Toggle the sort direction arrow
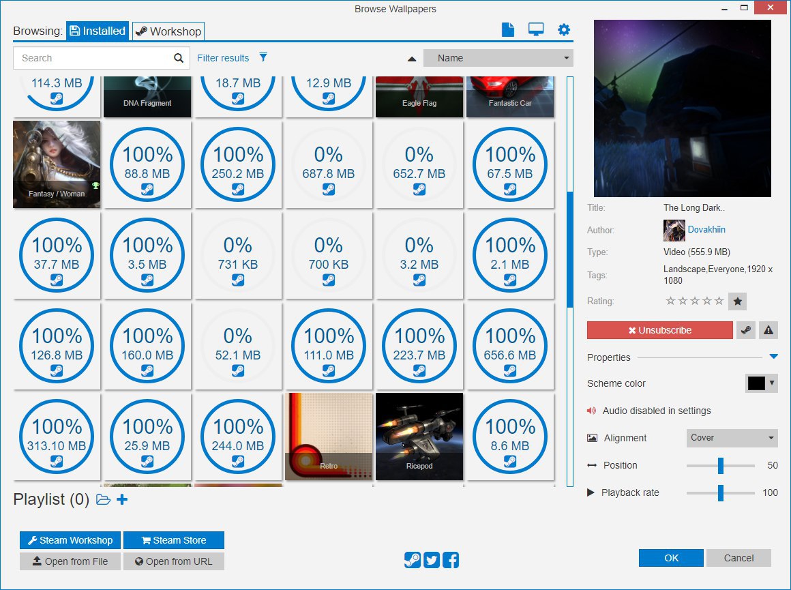 pyautogui.click(x=412, y=59)
